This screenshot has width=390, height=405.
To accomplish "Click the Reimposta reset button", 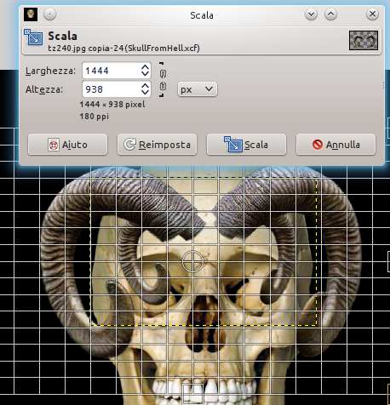I will click(157, 145).
